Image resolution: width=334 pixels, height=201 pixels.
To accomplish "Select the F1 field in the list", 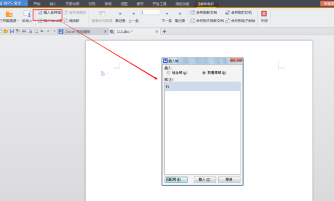I will click(203, 87).
